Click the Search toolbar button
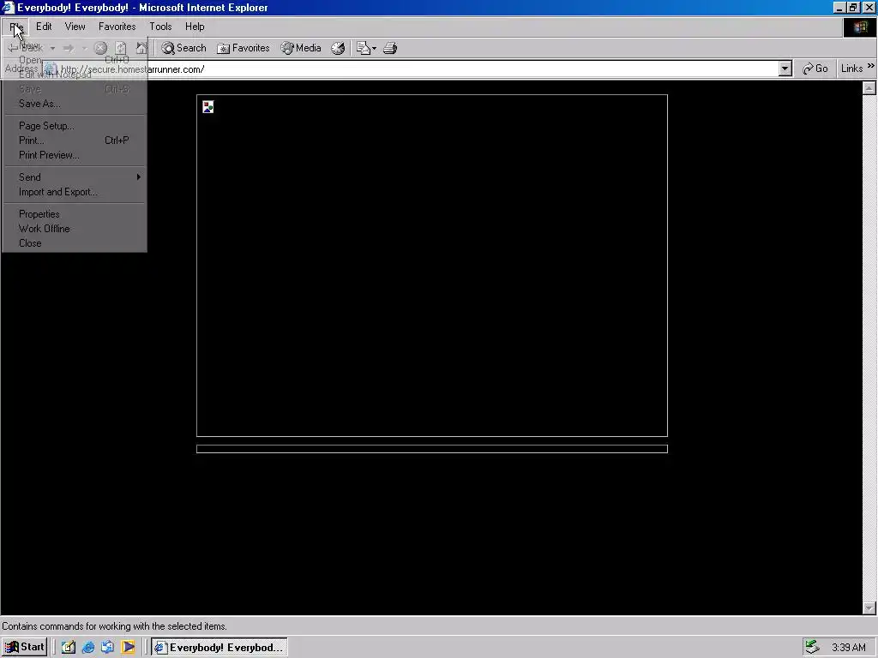The image size is (878, 658). coord(183,48)
